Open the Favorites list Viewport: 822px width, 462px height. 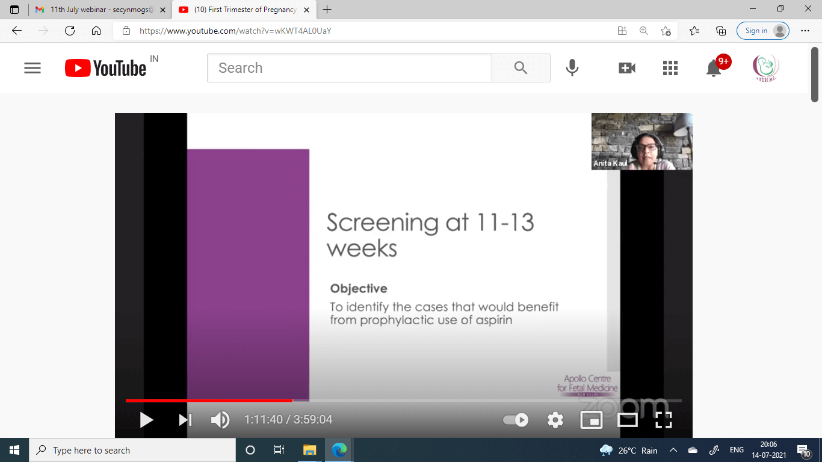(694, 31)
